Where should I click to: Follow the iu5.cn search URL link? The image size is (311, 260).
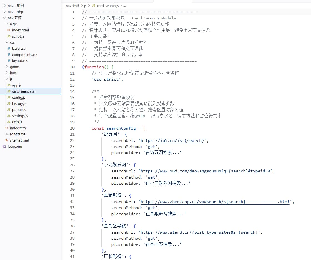pyautogui.click(x=172, y=140)
